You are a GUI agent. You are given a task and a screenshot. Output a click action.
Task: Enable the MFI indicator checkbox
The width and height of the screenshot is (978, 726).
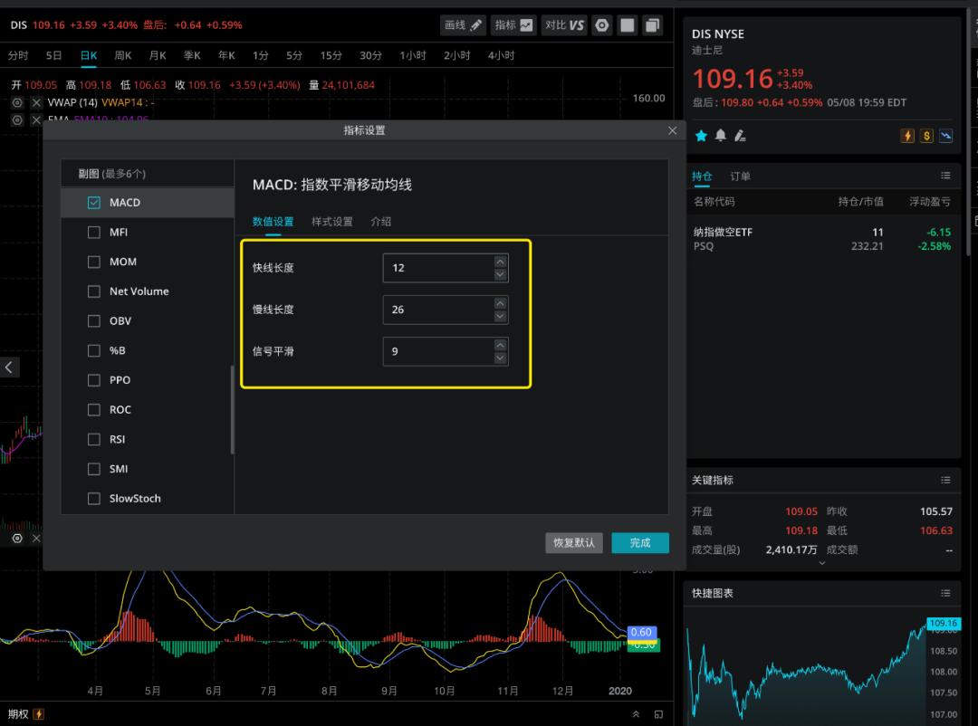pyautogui.click(x=93, y=232)
